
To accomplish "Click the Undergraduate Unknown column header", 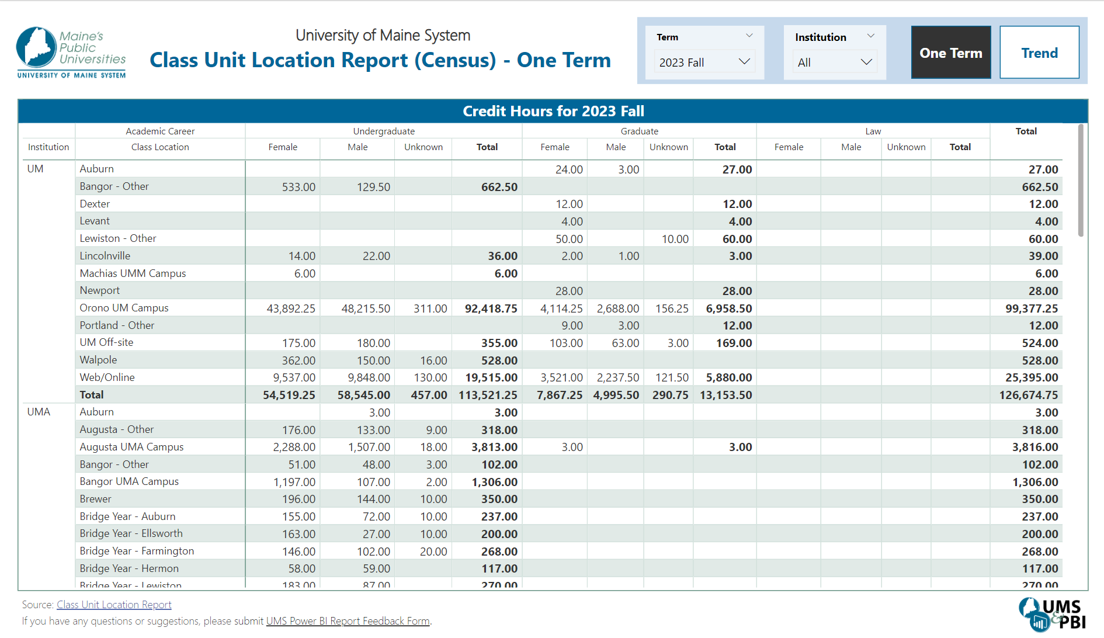I will [423, 147].
